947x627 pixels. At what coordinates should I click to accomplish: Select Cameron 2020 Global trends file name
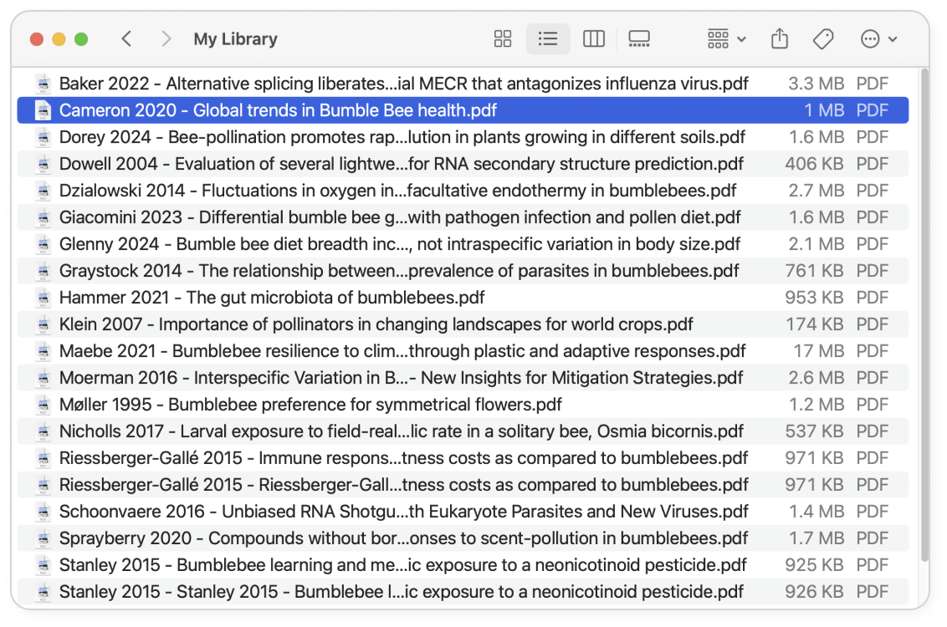click(278, 110)
